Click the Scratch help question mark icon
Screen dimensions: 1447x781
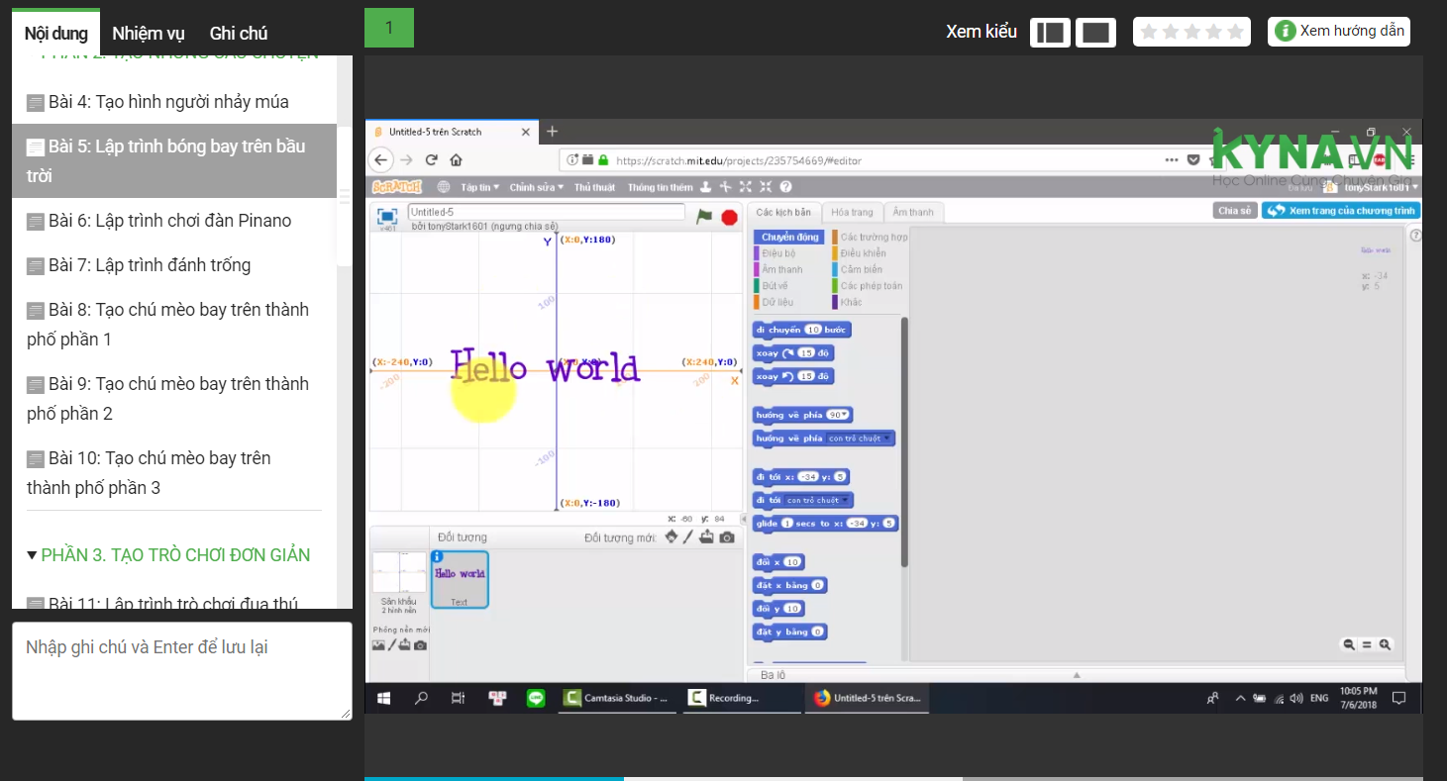(785, 187)
